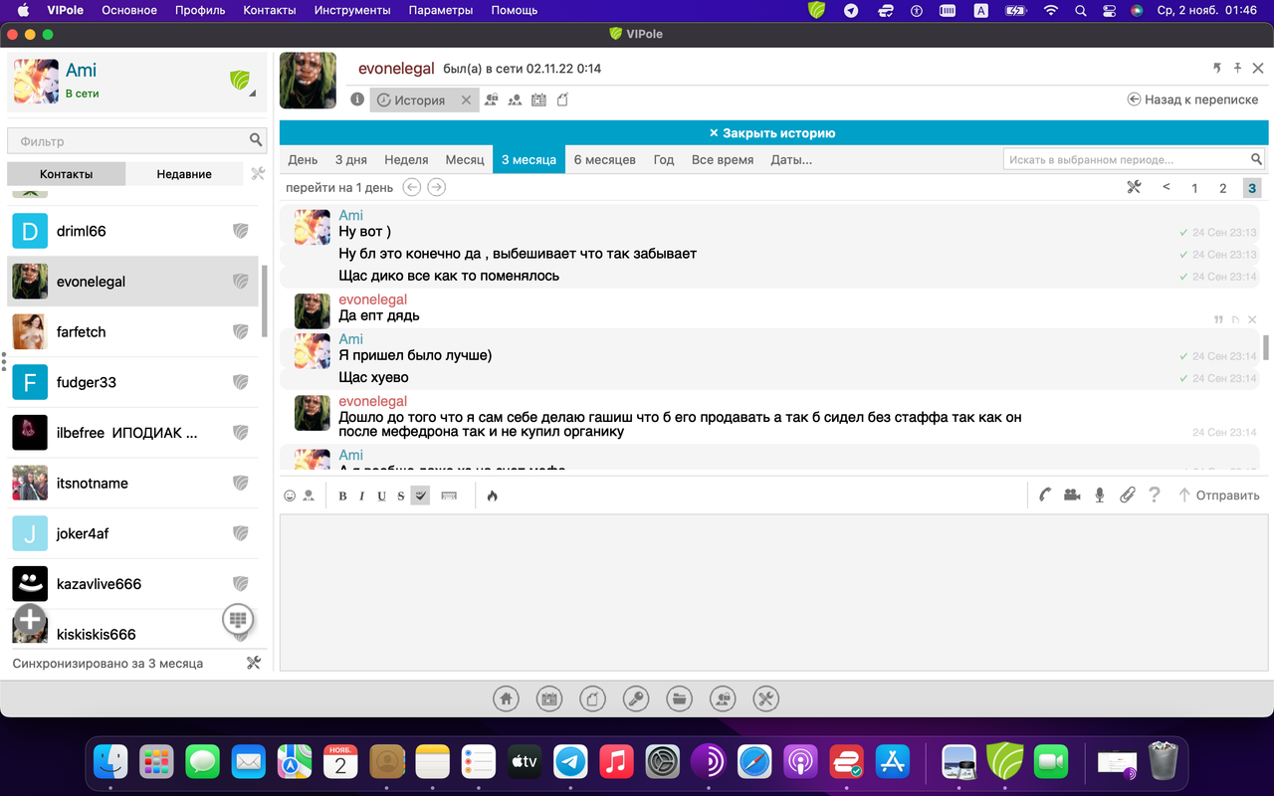Select the Неделя period tab

point(406,159)
